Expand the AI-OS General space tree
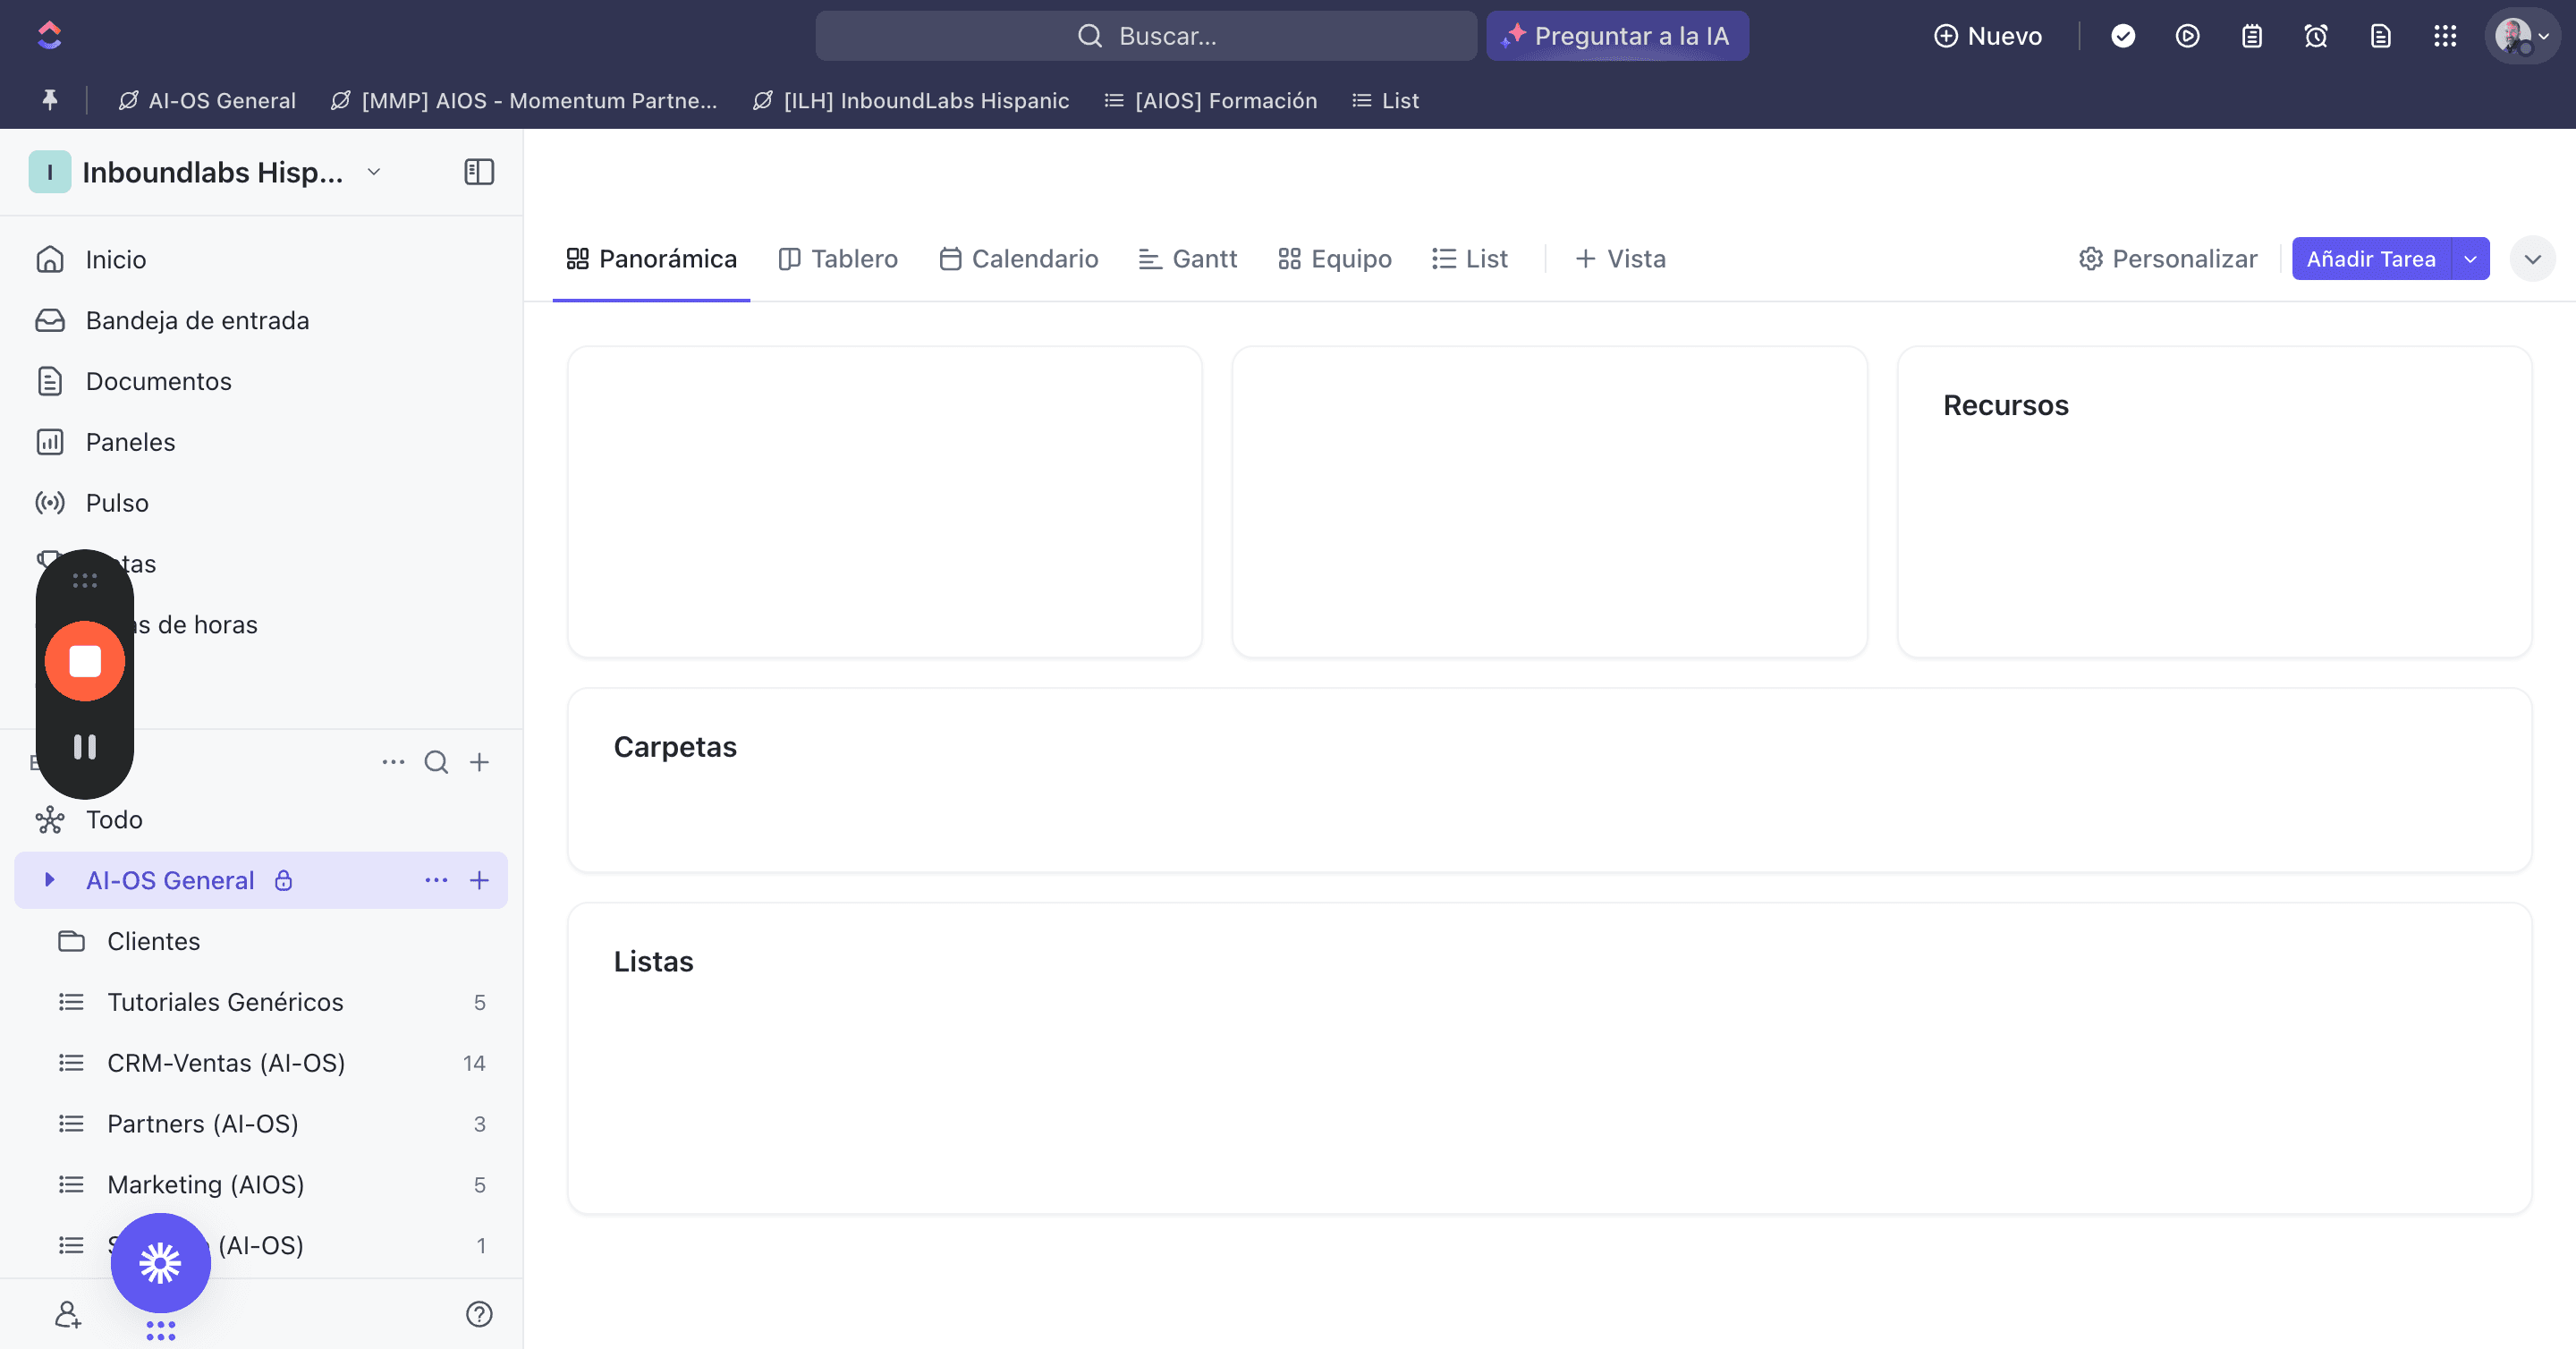Screen dimensions: 2576x1349 coord(49,880)
